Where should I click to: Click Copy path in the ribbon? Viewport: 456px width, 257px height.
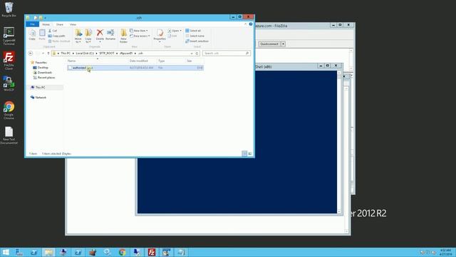tap(57, 36)
